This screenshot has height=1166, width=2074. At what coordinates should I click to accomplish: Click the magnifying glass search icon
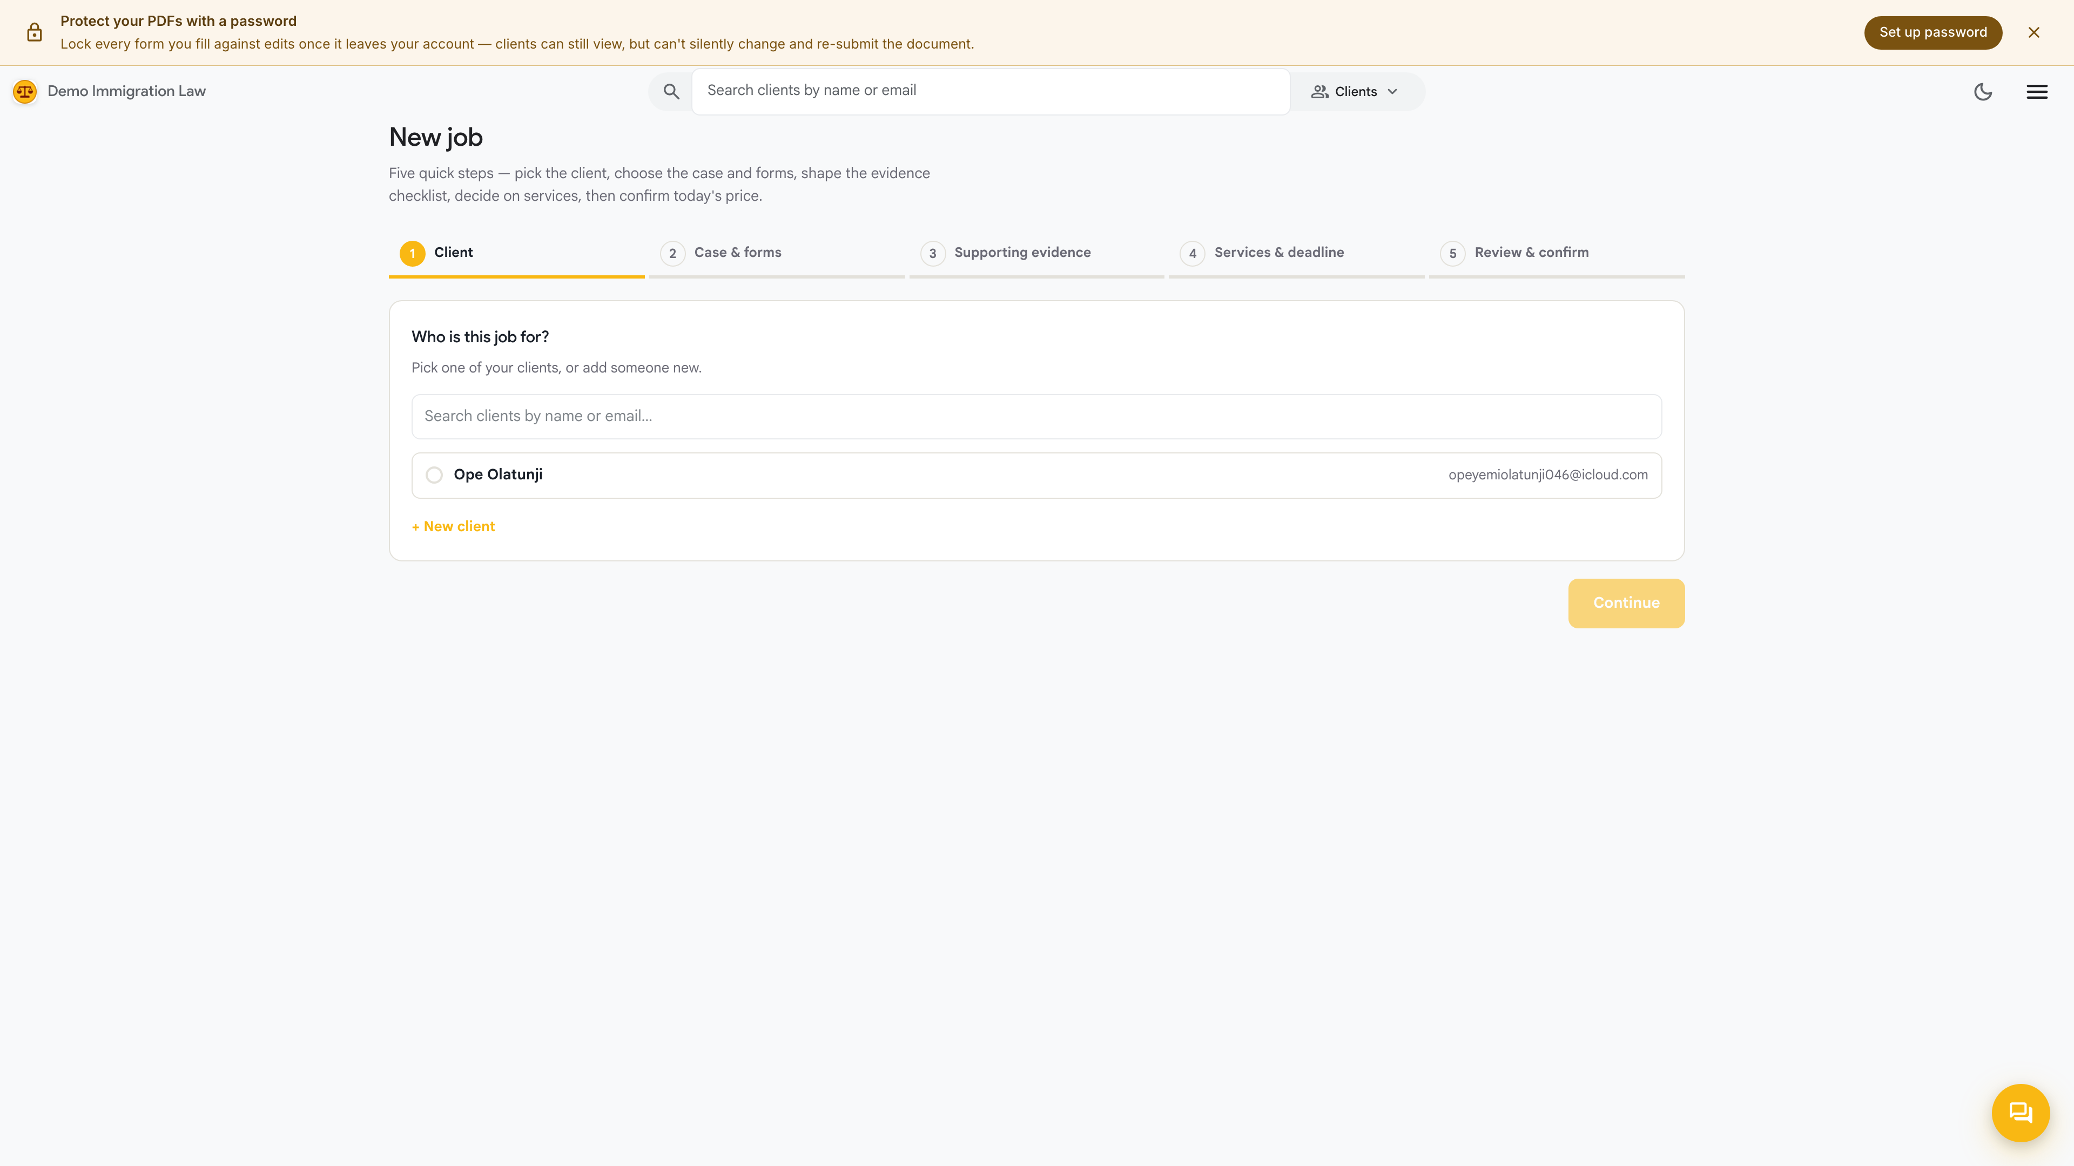click(x=671, y=92)
